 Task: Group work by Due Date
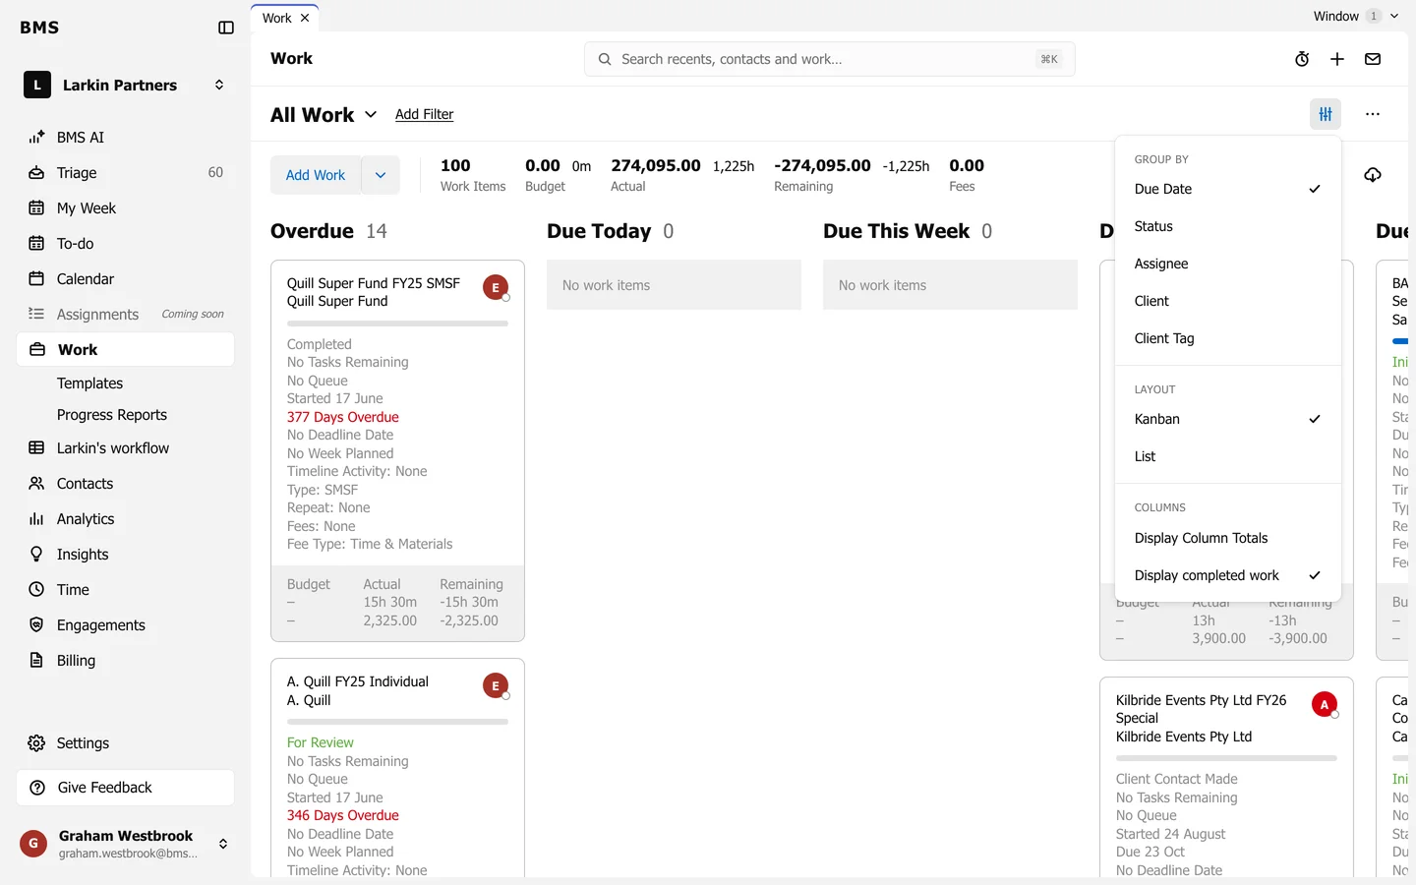pyautogui.click(x=1228, y=189)
